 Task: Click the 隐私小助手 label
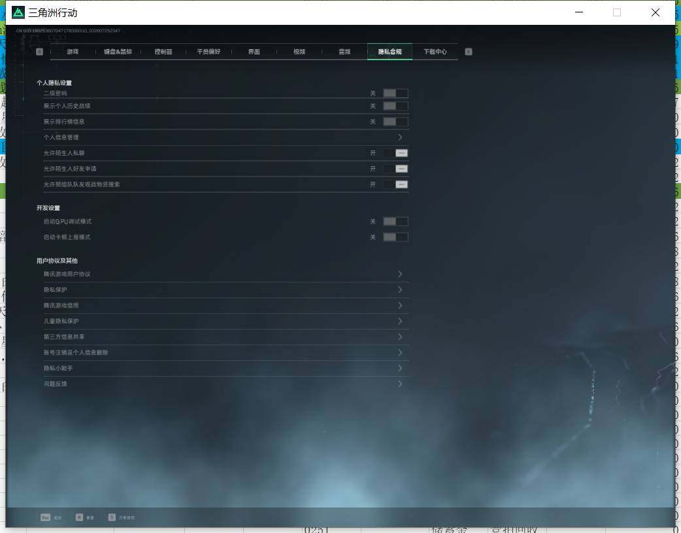coord(58,368)
